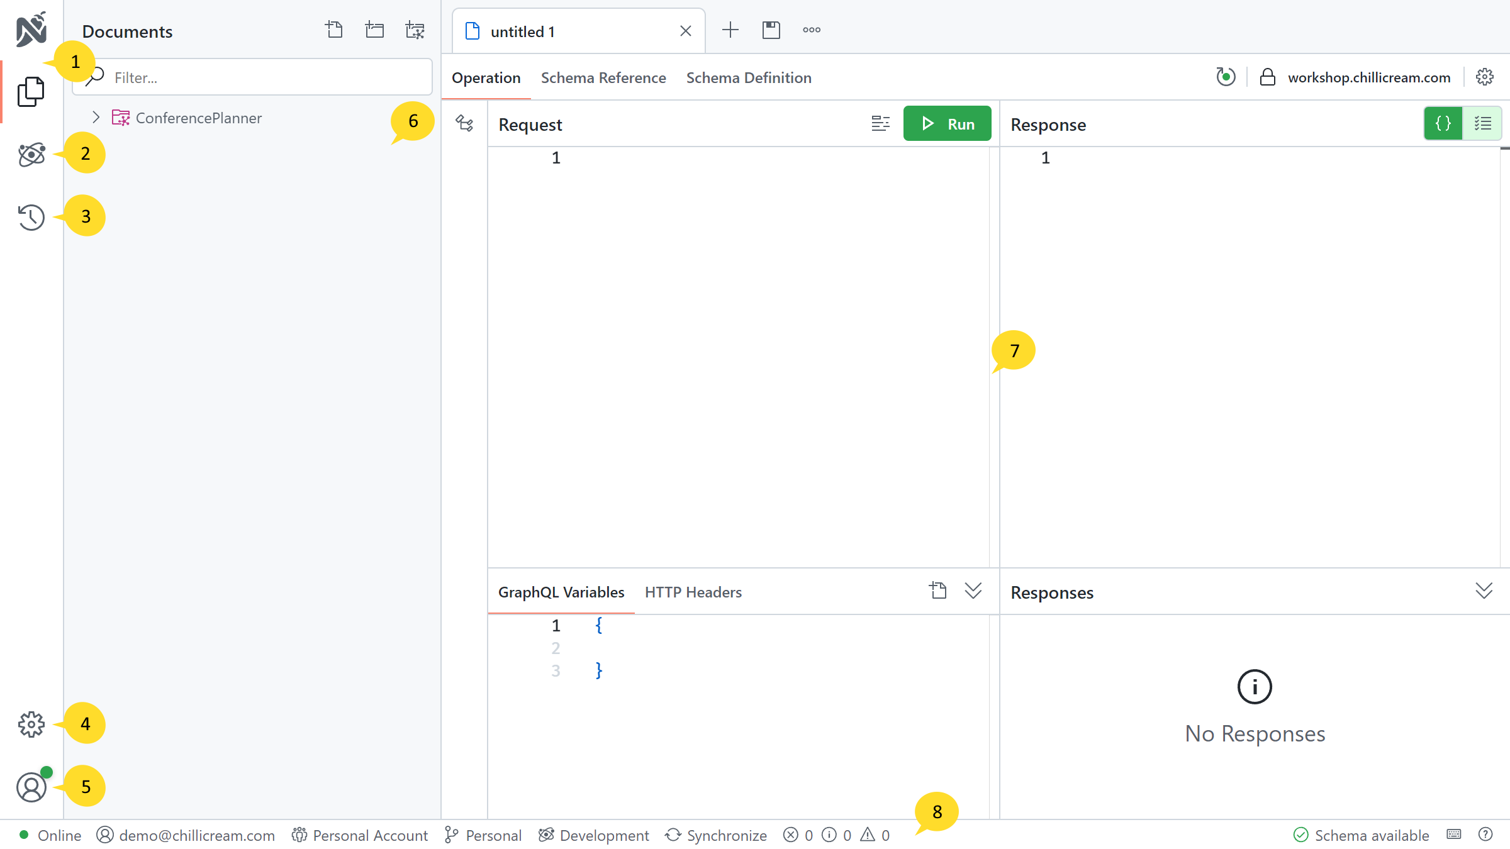Toggle the Online status indicator
Screen dimensions: 1510x849
50,835
